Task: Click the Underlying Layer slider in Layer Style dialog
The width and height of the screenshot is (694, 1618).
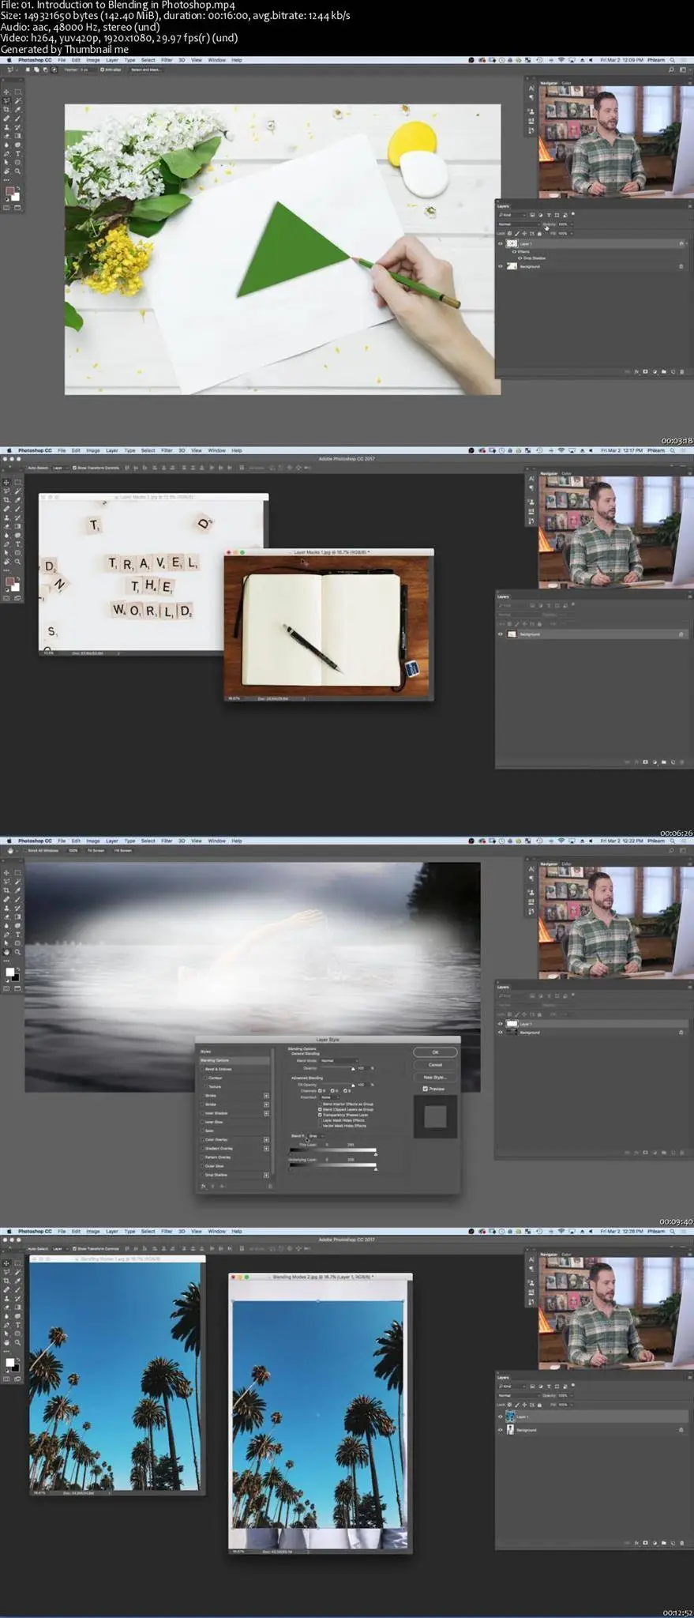Action: (x=332, y=1165)
